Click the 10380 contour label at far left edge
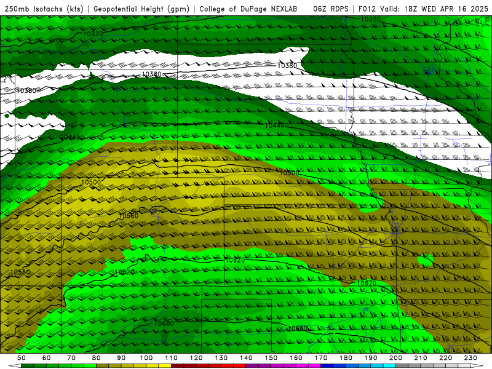Image resolution: width=492 pixels, height=369 pixels. (x=26, y=90)
